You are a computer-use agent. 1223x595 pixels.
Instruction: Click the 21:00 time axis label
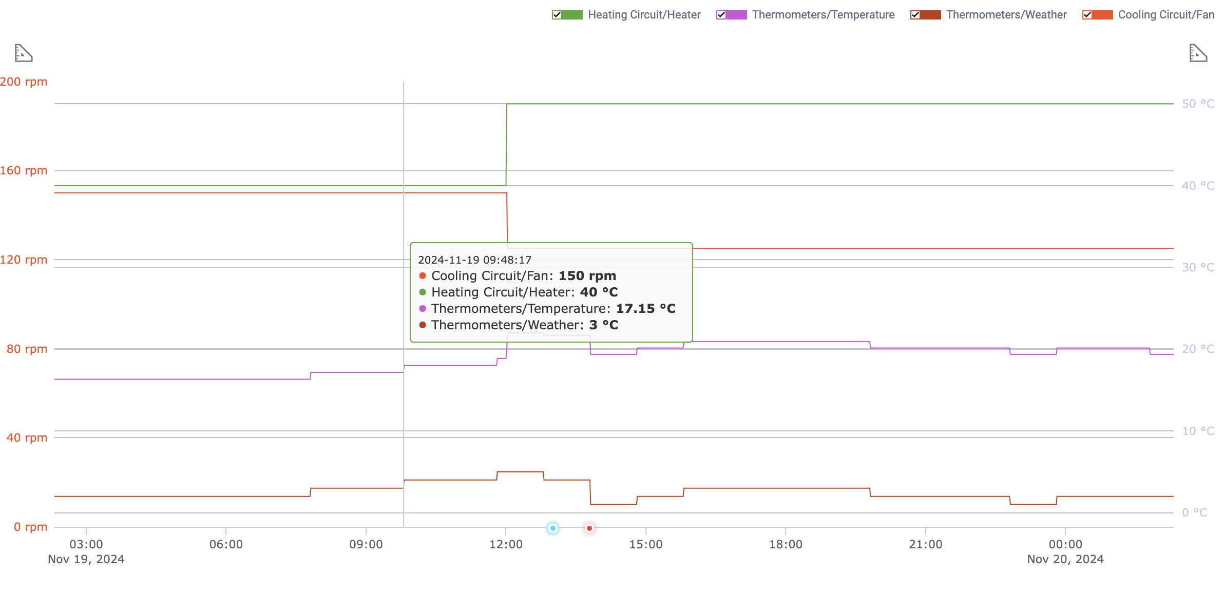(926, 544)
